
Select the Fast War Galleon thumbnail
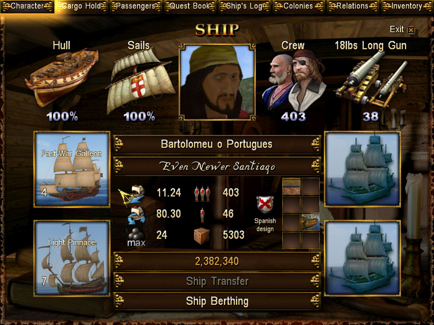(x=72, y=169)
